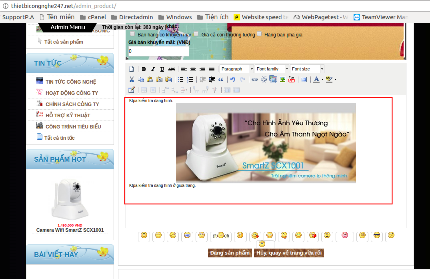This screenshot has width=430, height=279.
Task: Toggle bold formatting in the editor
Action: tap(144, 69)
